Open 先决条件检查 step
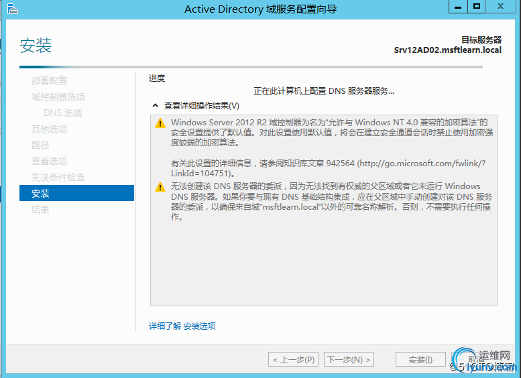 [x=58, y=178]
